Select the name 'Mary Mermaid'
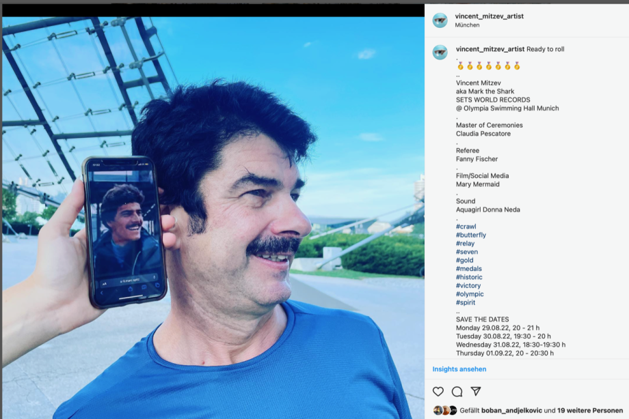Screen dimensions: 629x419 (x=477, y=184)
